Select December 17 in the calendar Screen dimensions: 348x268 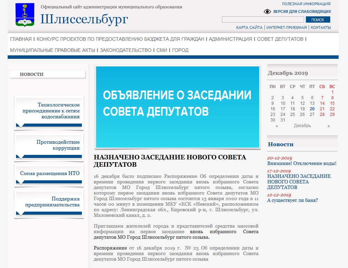click(x=283, y=109)
